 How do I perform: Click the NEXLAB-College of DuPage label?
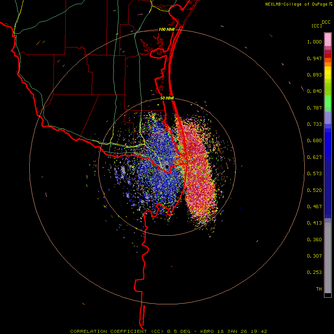pyautogui.click(x=296, y=4)
